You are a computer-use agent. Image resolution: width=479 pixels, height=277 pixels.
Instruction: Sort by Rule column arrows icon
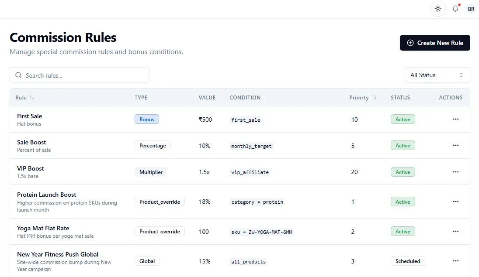coord(32,97)
